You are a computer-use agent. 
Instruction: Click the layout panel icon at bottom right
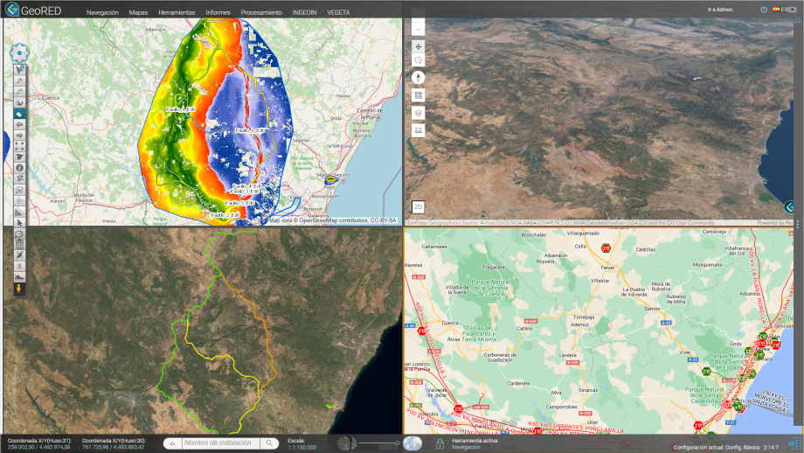794,443
